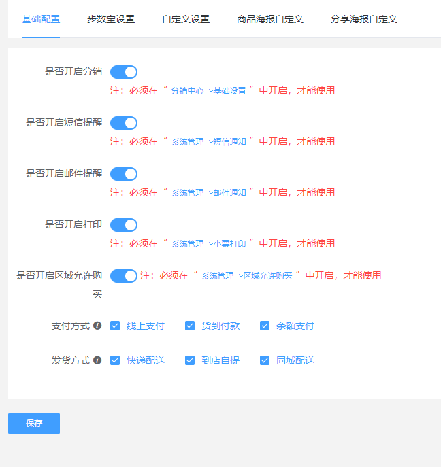The height and width of the screenshot is (467, 441).
Task: Open the 步数宝设置 tab
Action: pyautogui.click(x=111, y=19)
